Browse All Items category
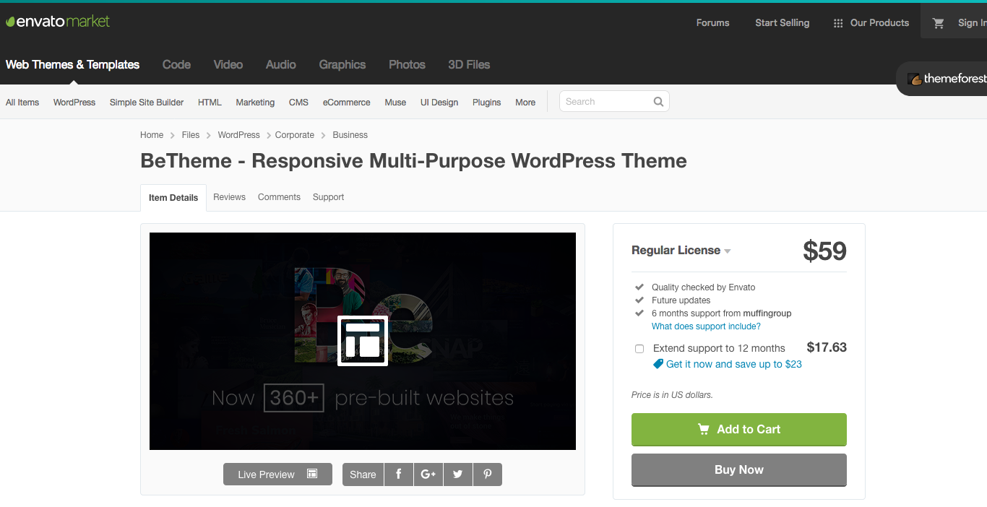Screen dimensions: 987x507 pyautogui.click(x=22, y=103)
